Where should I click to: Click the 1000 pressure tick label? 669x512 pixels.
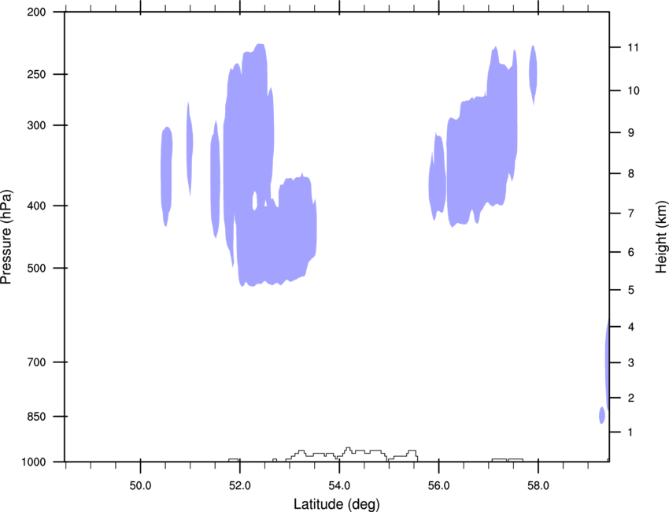(x=34, y=462)
